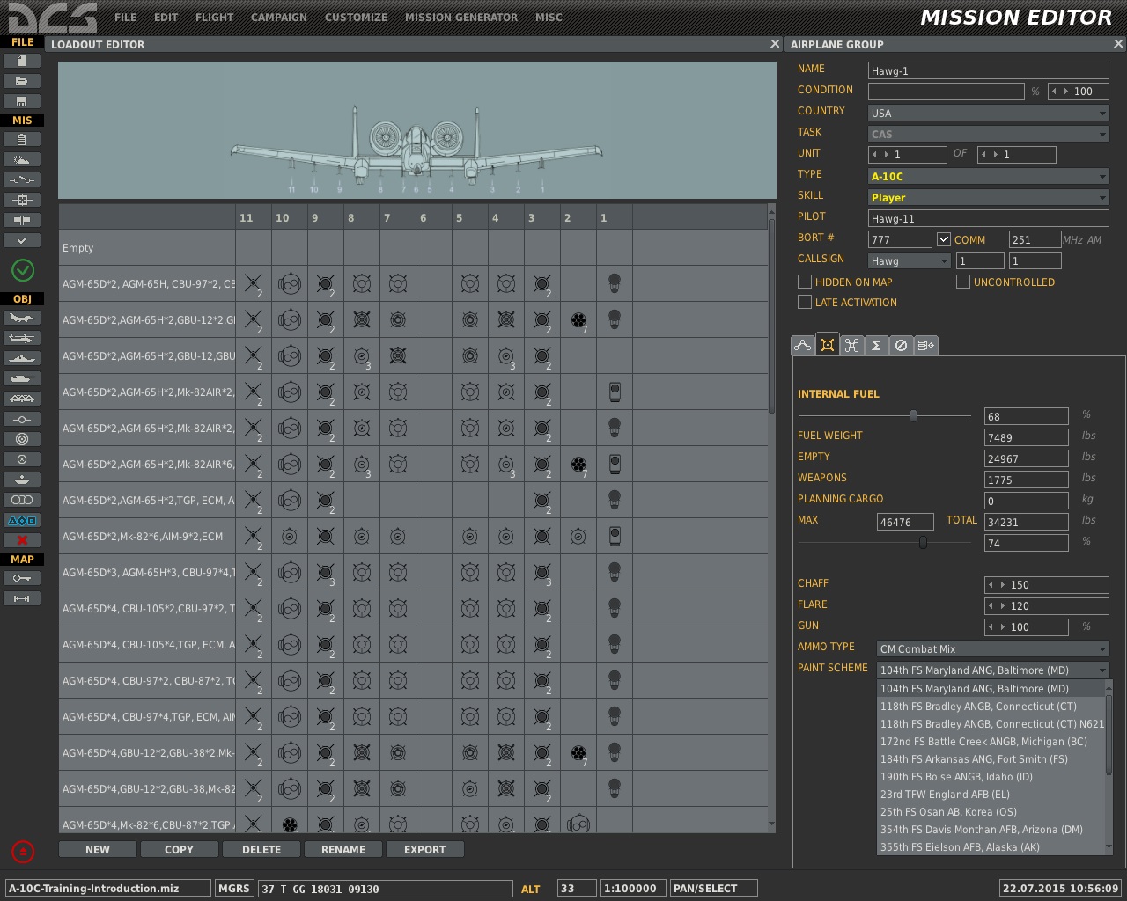Select the trigger zone target icon
The width and height of the screenshot is (1127, 901).
click(22, 439)
